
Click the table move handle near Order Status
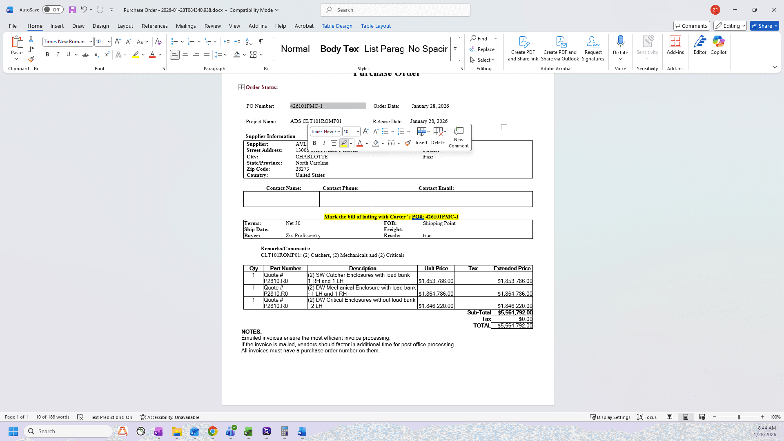[x=241, y=87]
